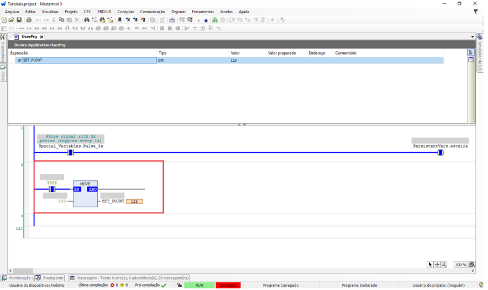Toggle the PersistentVars.esteira coil
The image size is (488, 290).
pyautogui.click(x=440, y=153)
